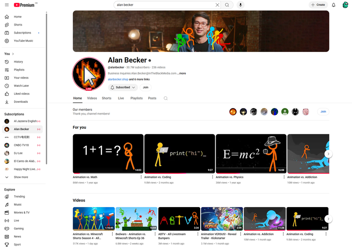Open options for For you Coding video
Screen dimensions: 352x249
pyautogui.click(x=213, y=177)
